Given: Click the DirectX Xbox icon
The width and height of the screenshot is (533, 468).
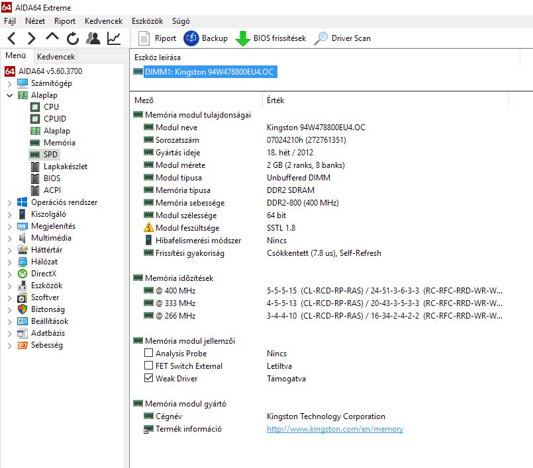Looking at the screenshot, I should pos(22,274).
